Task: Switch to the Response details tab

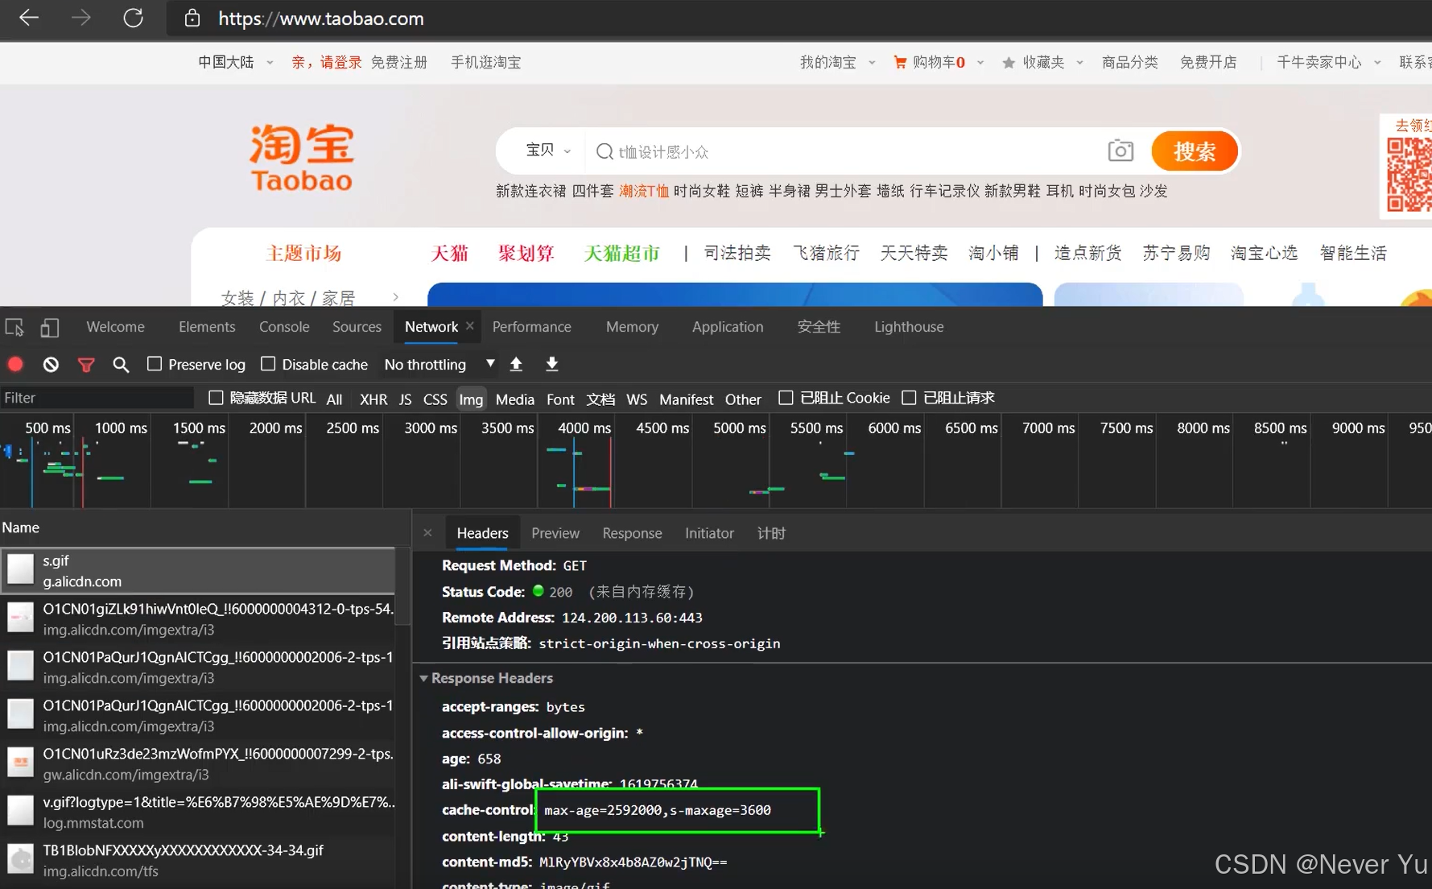Action: click(632, 533)
